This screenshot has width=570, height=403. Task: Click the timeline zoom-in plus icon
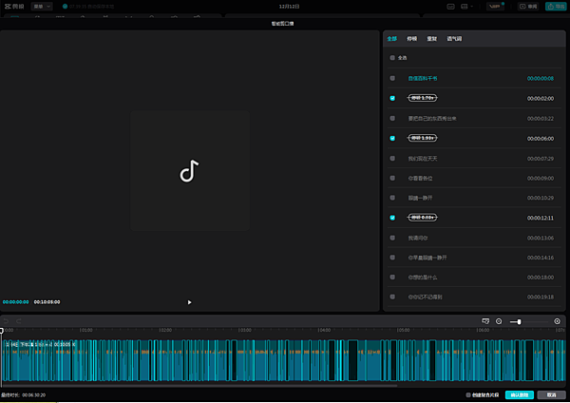coord(558,322)
